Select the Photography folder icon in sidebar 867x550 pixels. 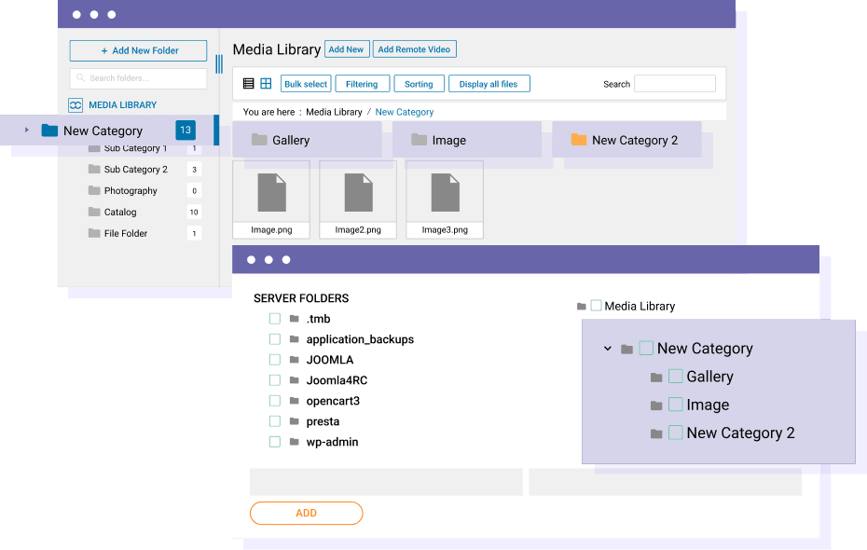point(94,190)
